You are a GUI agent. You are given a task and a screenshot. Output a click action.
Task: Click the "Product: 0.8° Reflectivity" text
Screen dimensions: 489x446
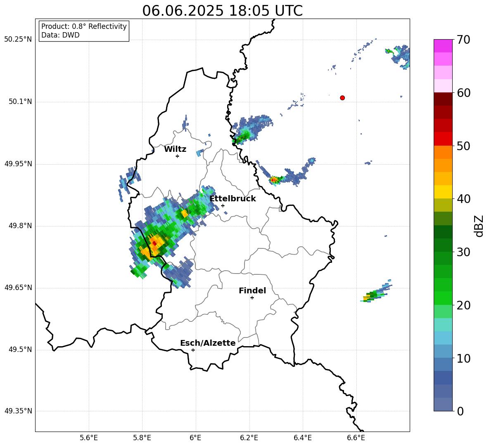(x=84, y=26)
